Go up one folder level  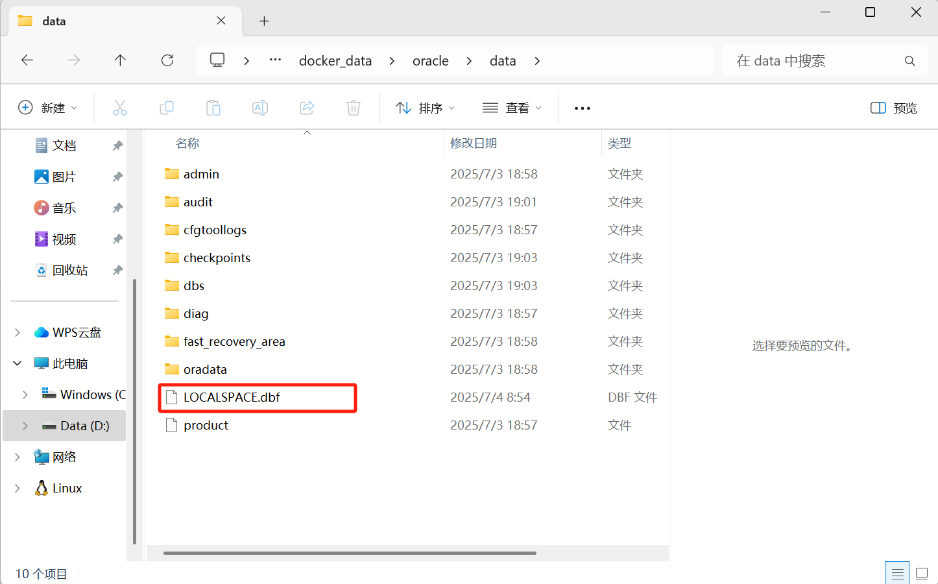pyautogui.click(x=120, y=60)
